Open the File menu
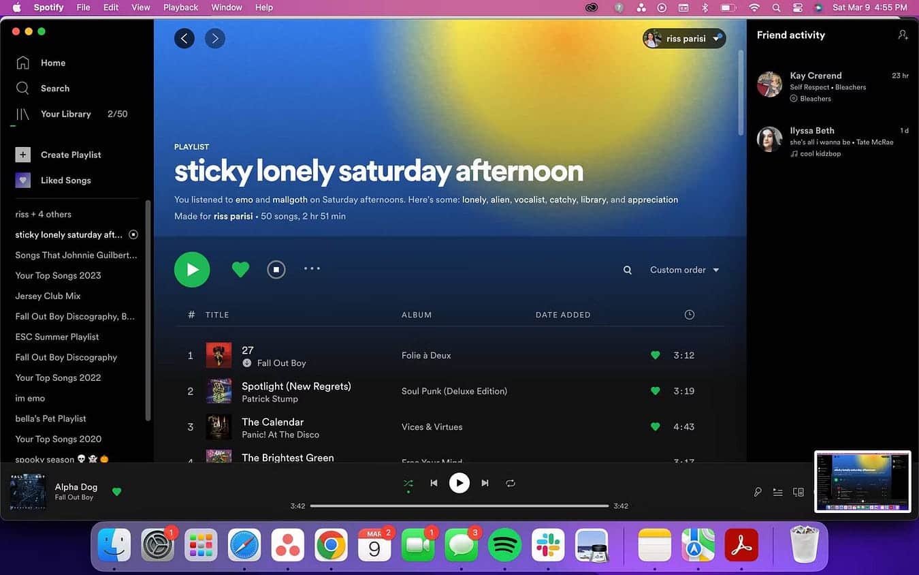The height and width of the screenshot is (575, 919). [x=83, y=7]
